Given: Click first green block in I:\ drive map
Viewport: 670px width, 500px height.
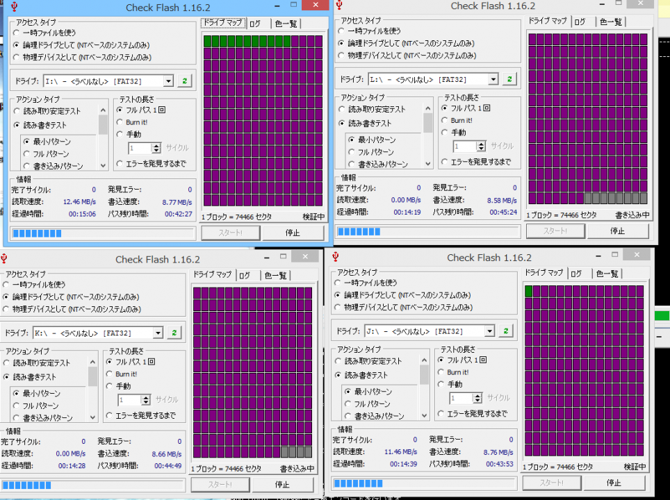Looking at the screenshot, I should 208,41.
